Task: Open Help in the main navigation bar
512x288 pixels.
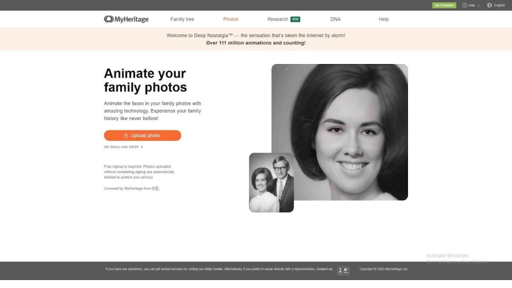Action: point(383,19)
